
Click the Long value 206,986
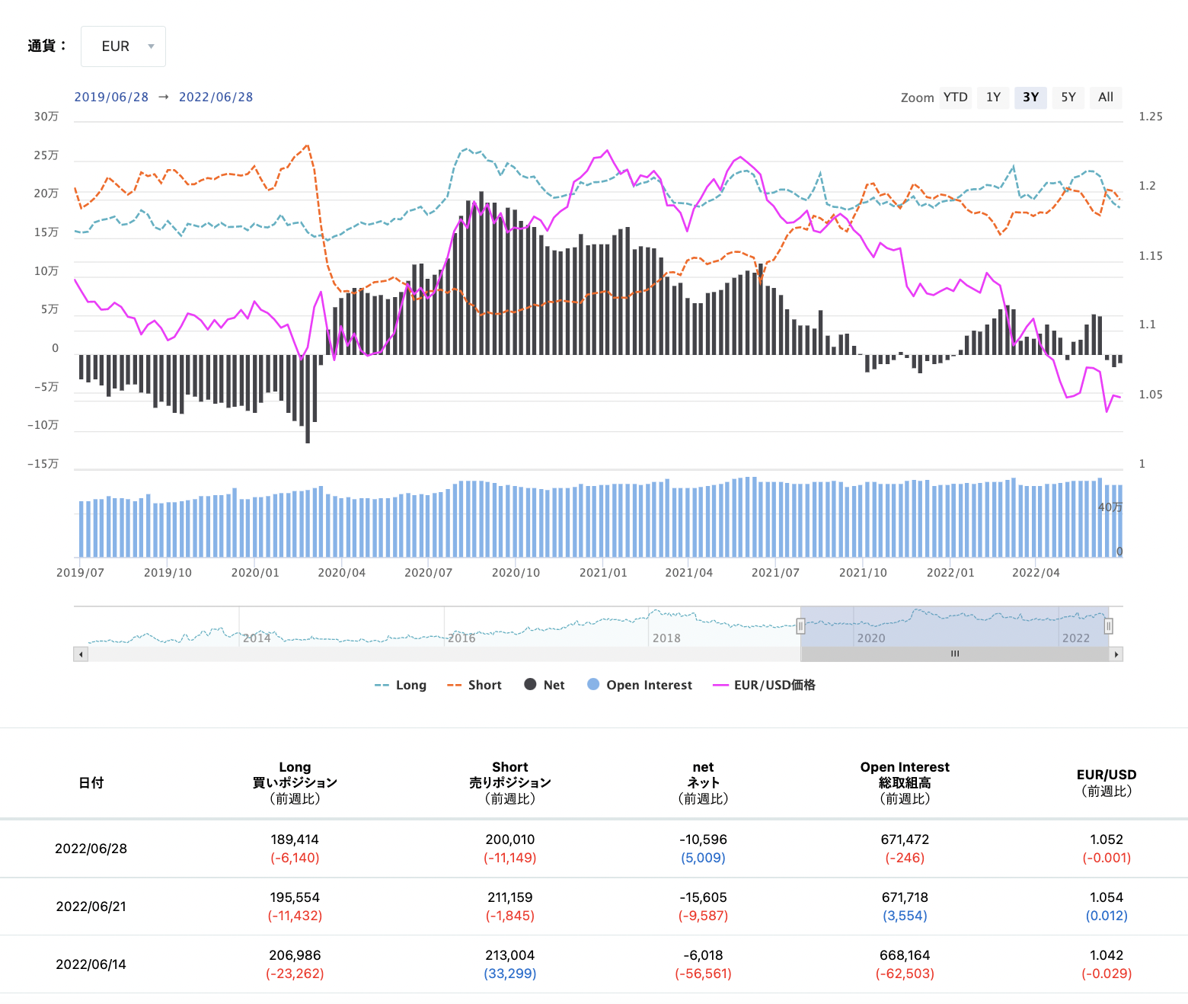tap(295, 955)
